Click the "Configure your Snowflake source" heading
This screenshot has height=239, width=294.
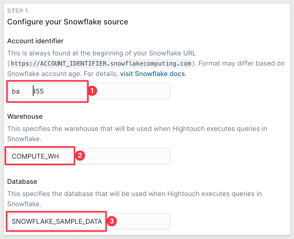68,22
